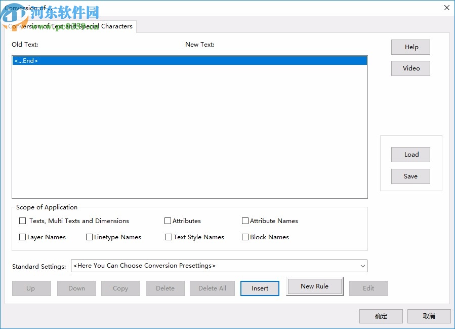Enable Texts, Multi Texts and Dimensions scope
The height and width of the screenshot is (329, 455).
[22, 221]
